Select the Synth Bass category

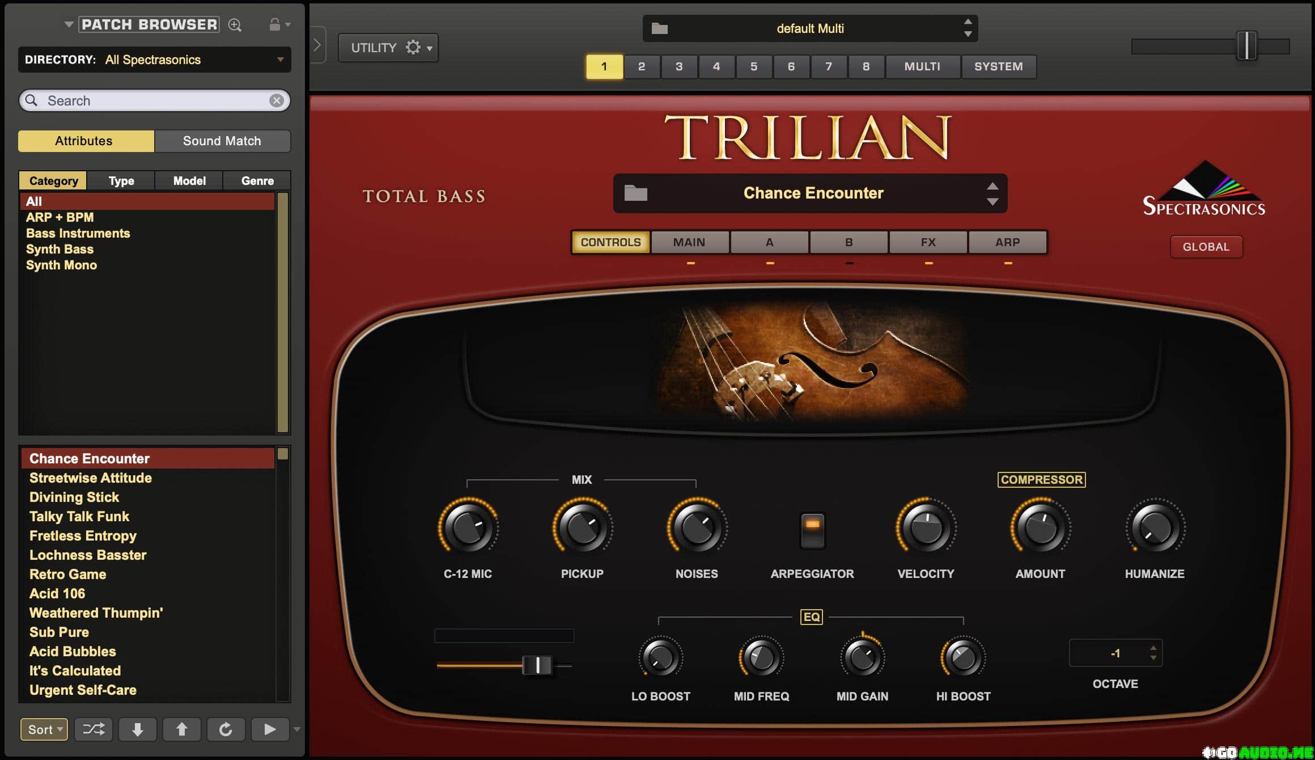click(147, 249)
